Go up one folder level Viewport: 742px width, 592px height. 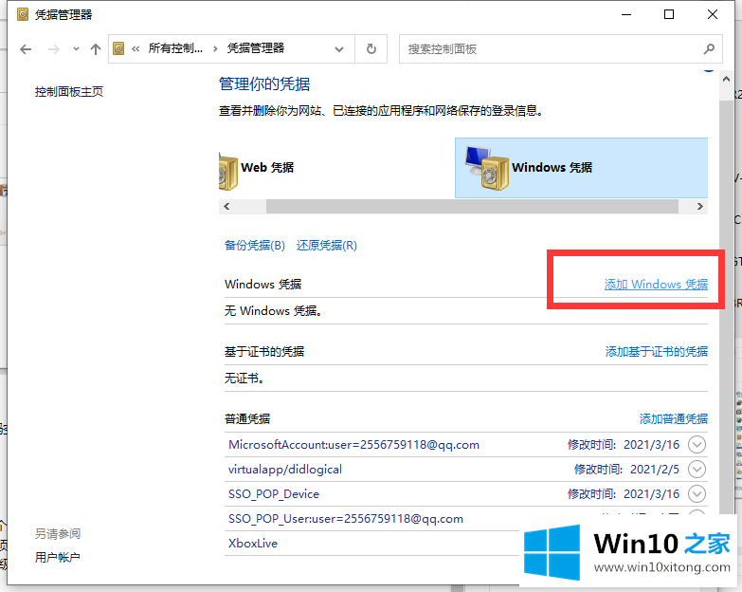click(95, 49)
